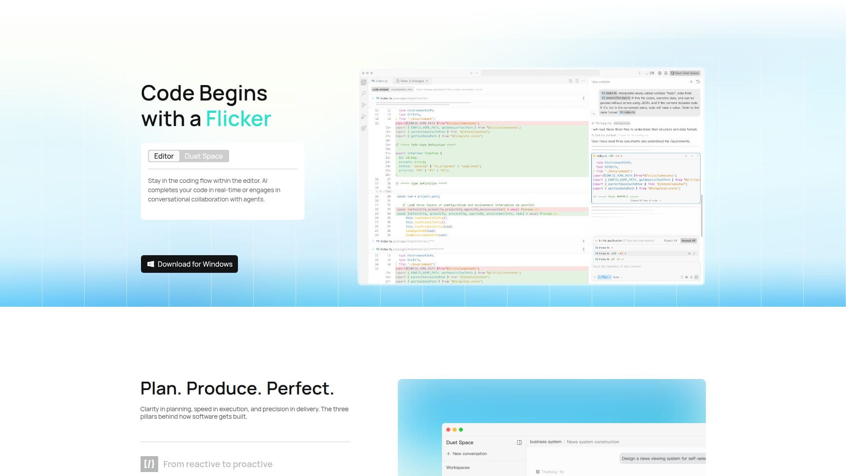Open the chat history clock icon
This screenshot has width=846, height=476.
coord(698,82)
